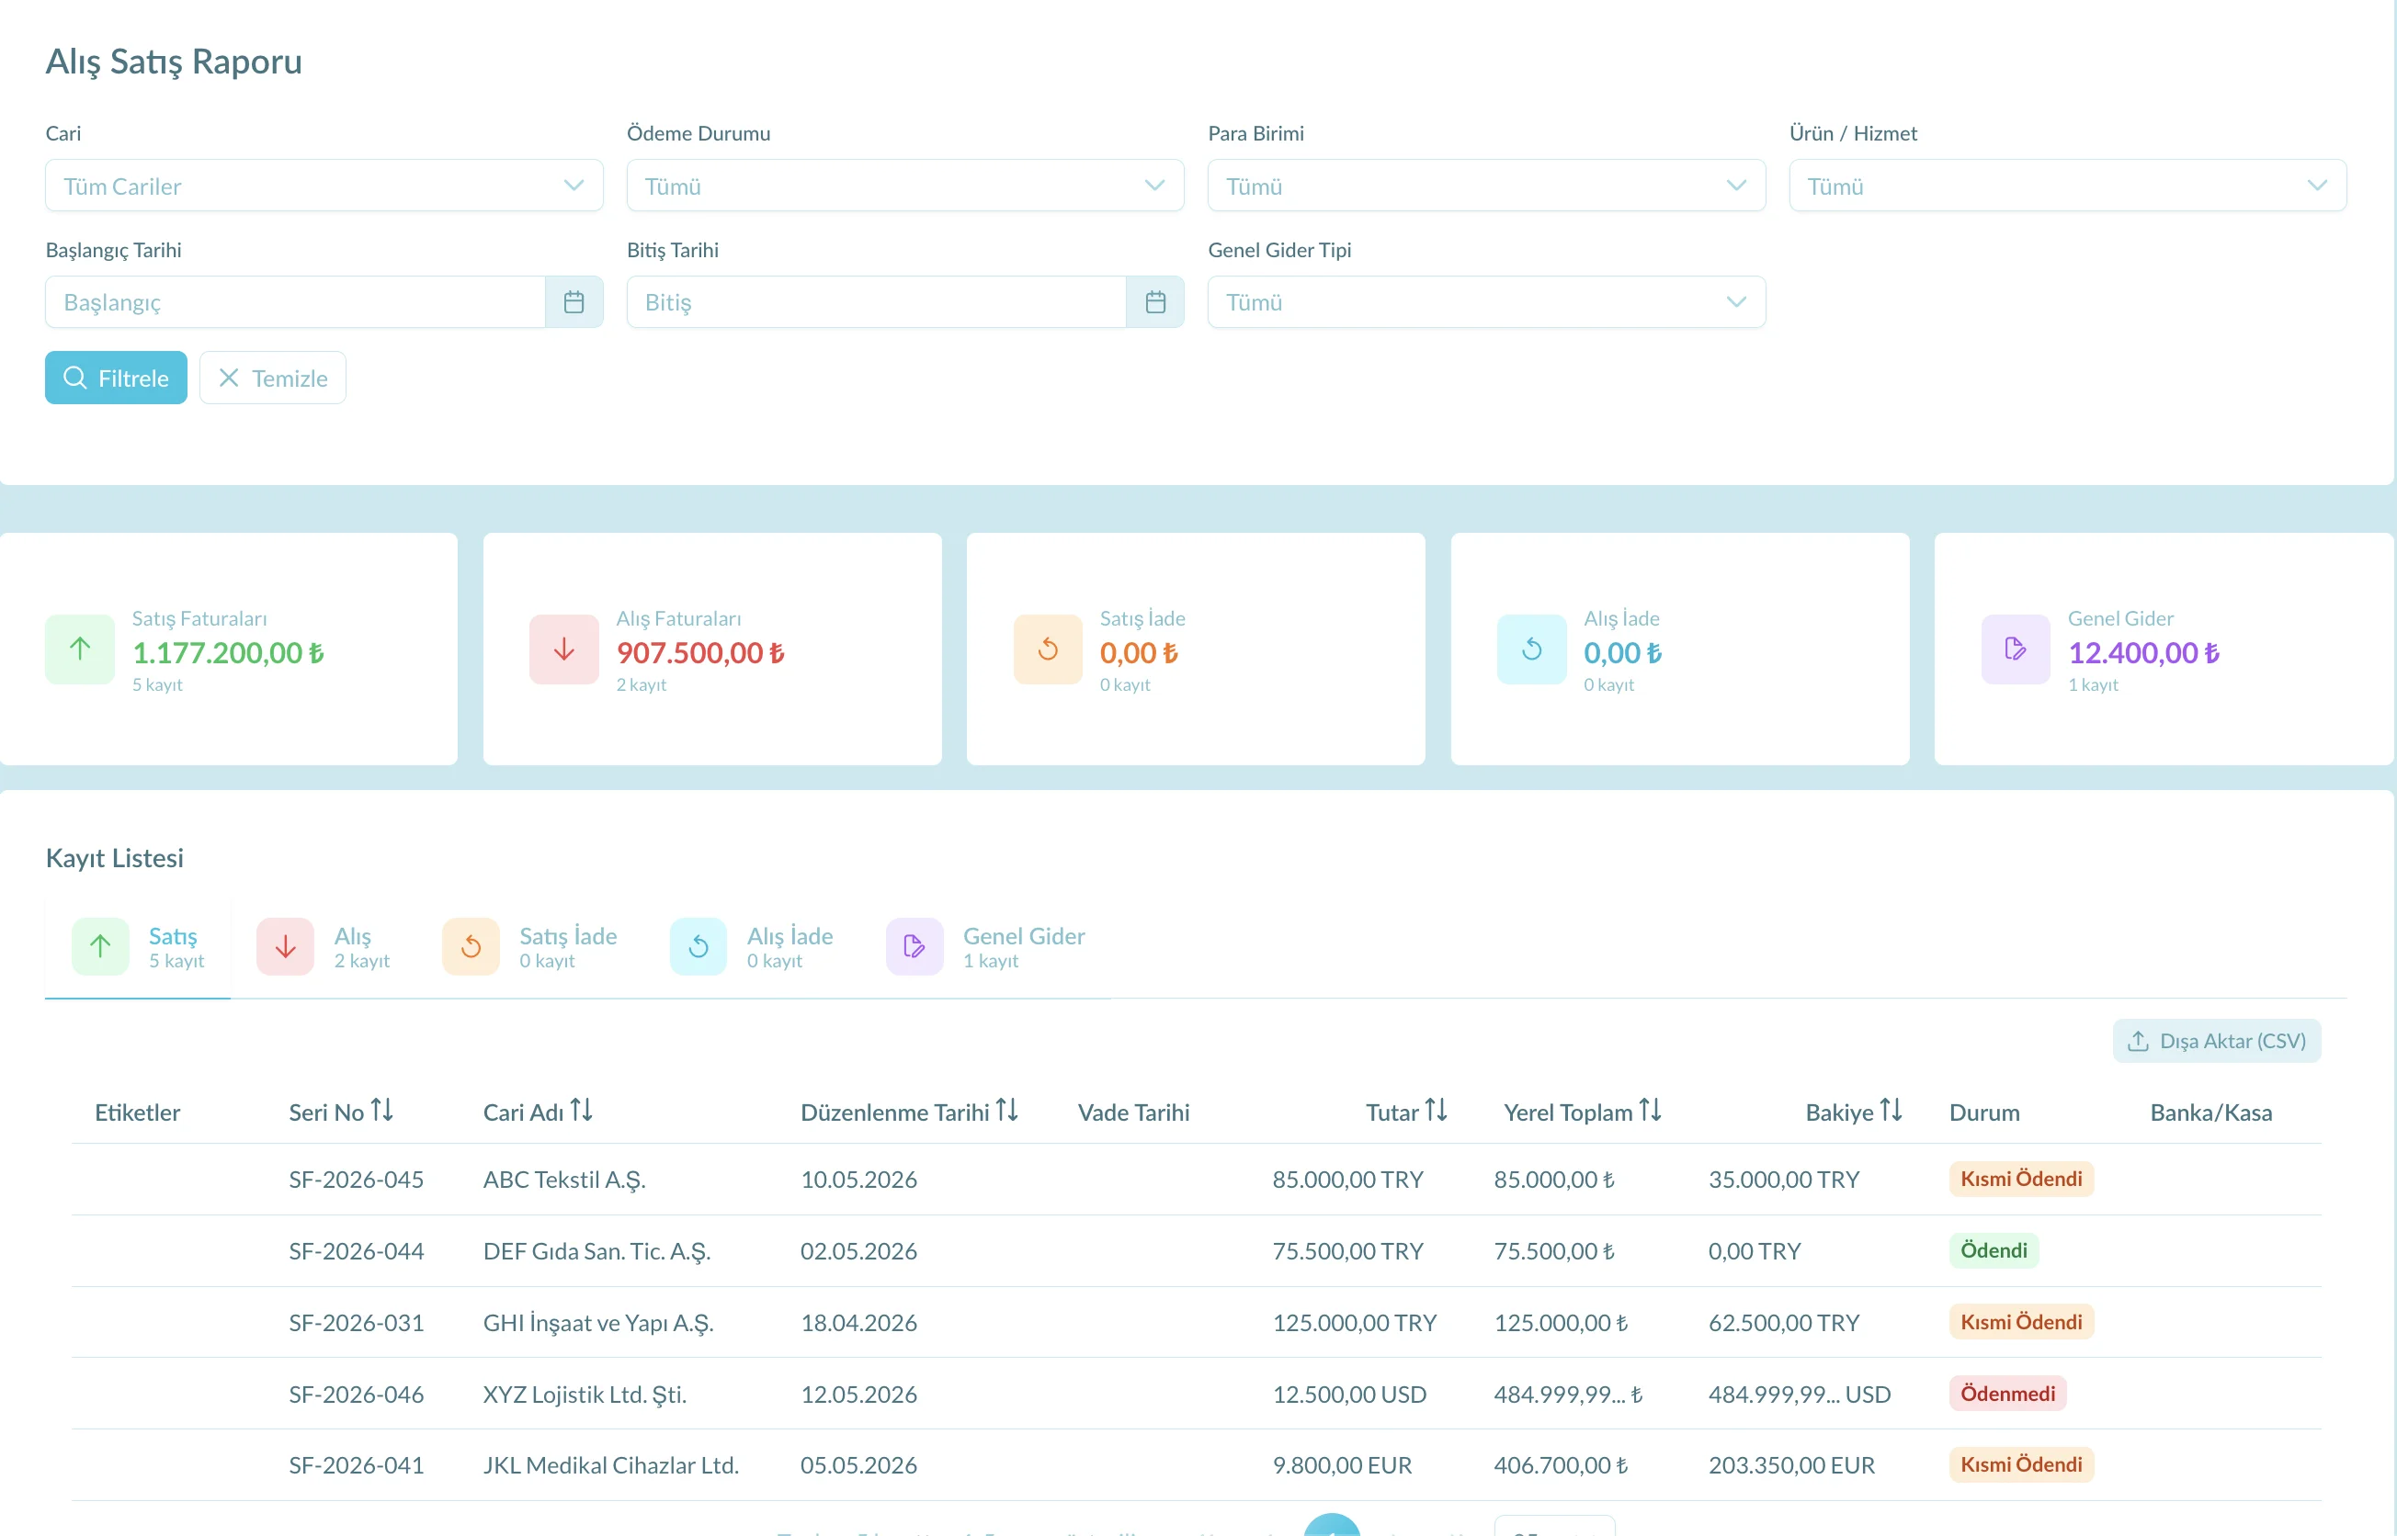Focus the Bitiş date input field
2397x1536 pixels.
pos(876,302)
